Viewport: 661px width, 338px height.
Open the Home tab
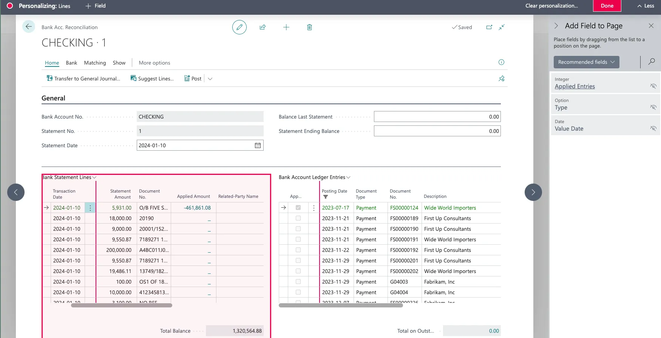52,63
